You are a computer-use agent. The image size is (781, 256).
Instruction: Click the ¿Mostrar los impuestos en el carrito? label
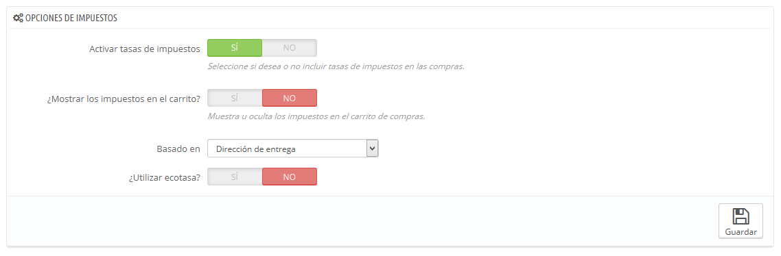(x=123, y=99)
